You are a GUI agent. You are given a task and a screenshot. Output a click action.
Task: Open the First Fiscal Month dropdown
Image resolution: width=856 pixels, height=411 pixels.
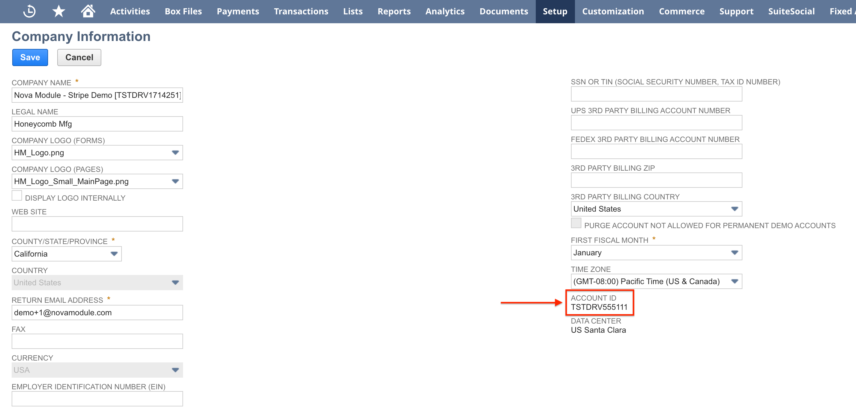[734, 253]
